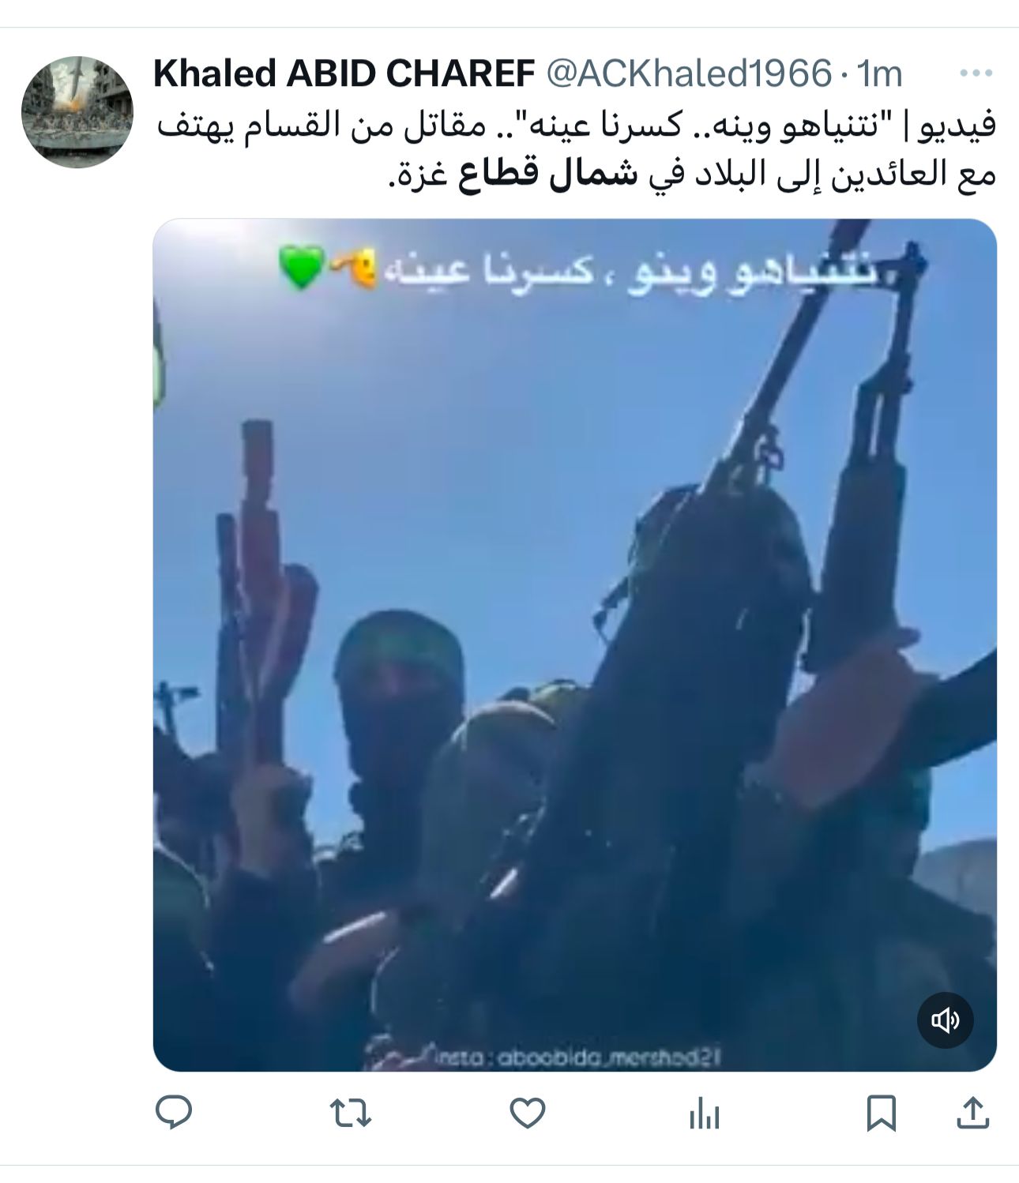
Task: Click the first line of Arabic tweet text
Action: (576, 126)
